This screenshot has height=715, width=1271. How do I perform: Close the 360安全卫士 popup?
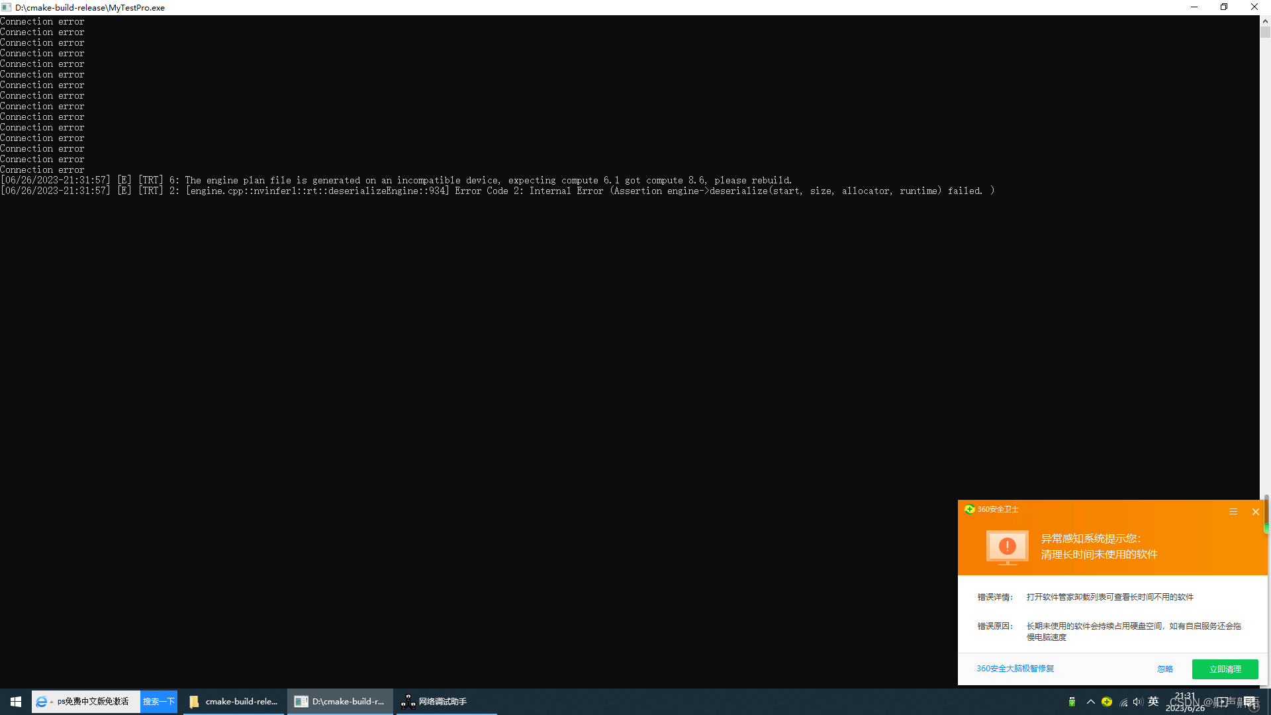(x=1255, y=512)
